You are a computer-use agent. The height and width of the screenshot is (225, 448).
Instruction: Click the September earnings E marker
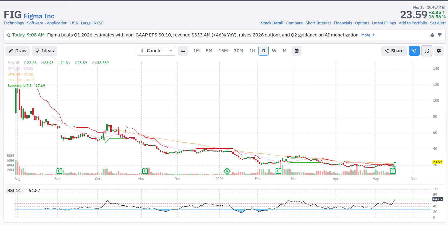pos(59,171)
